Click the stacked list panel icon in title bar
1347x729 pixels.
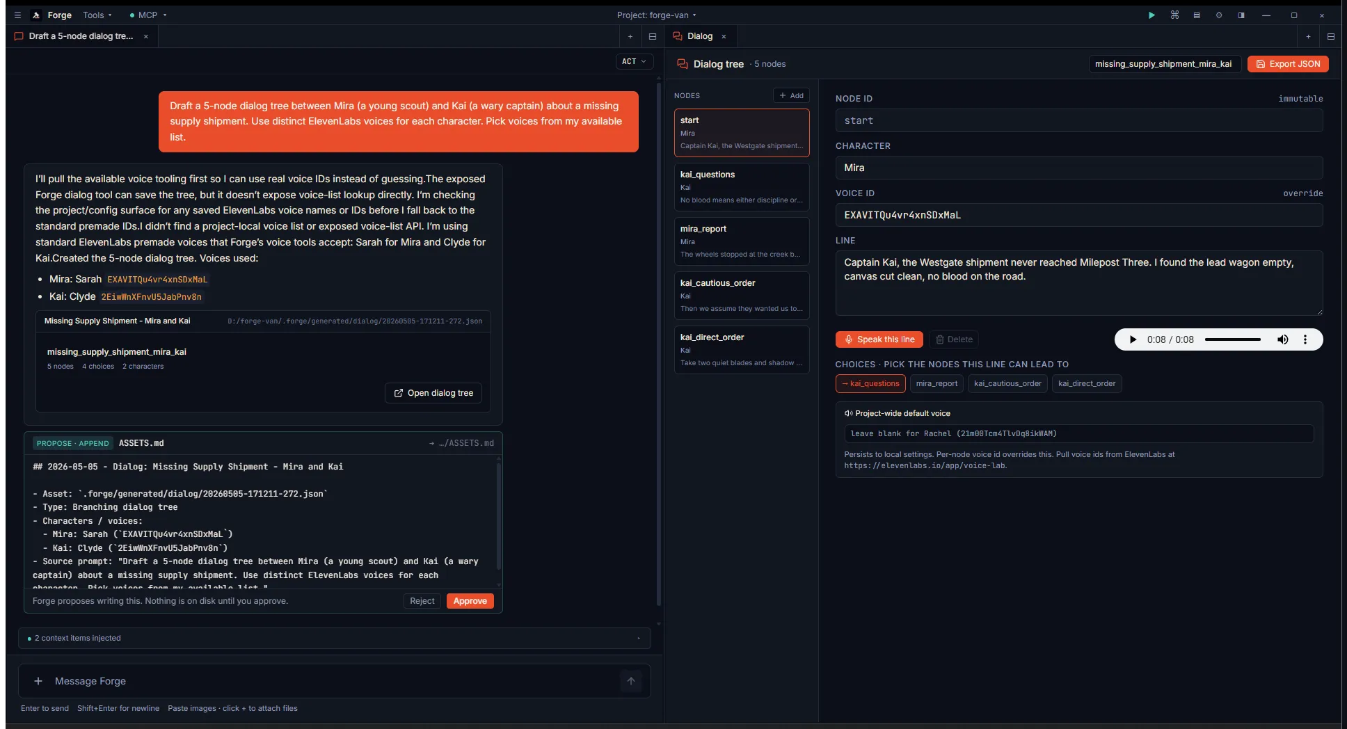click(1197, 15)
